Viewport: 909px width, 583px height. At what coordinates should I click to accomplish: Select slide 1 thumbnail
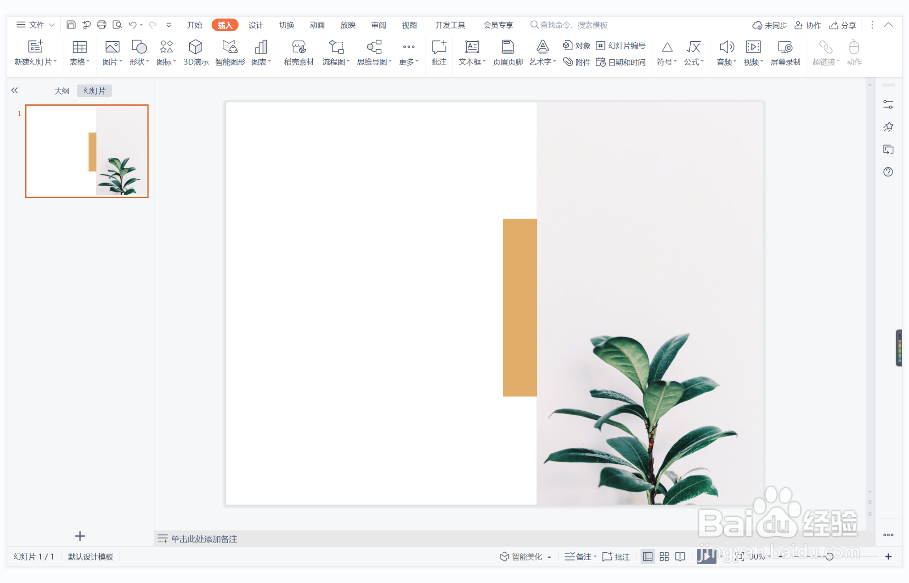click(x=87, y=151)
